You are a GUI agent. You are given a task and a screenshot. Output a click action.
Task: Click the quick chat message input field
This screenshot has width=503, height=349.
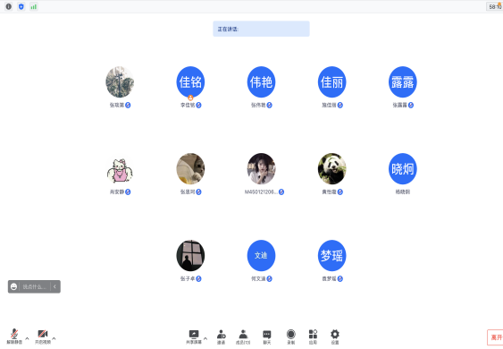(x=35, y=286)
